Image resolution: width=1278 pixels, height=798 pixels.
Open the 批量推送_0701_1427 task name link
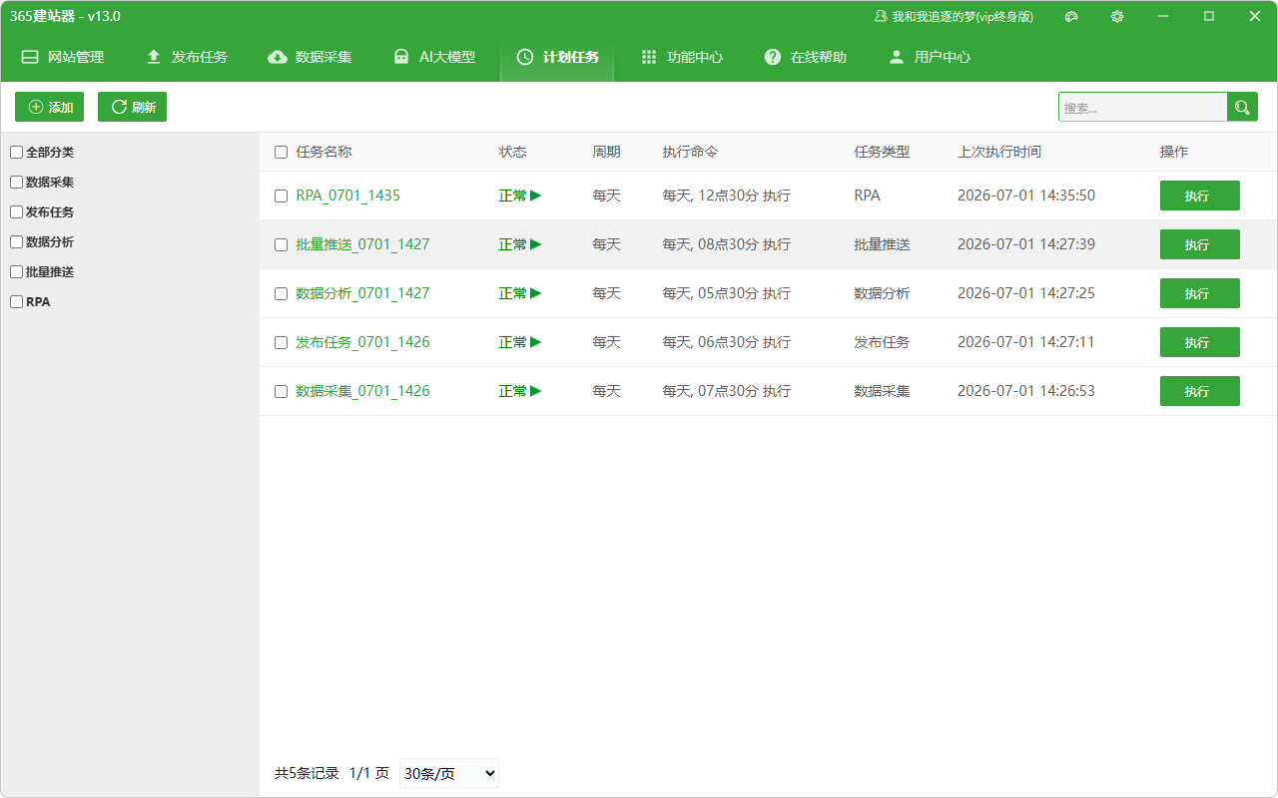(362, 244)
